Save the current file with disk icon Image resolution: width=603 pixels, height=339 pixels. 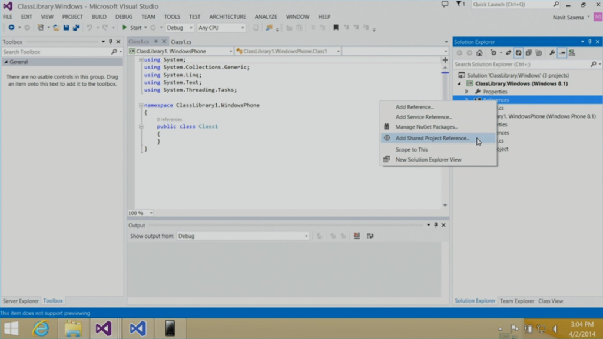click(66, 27)
